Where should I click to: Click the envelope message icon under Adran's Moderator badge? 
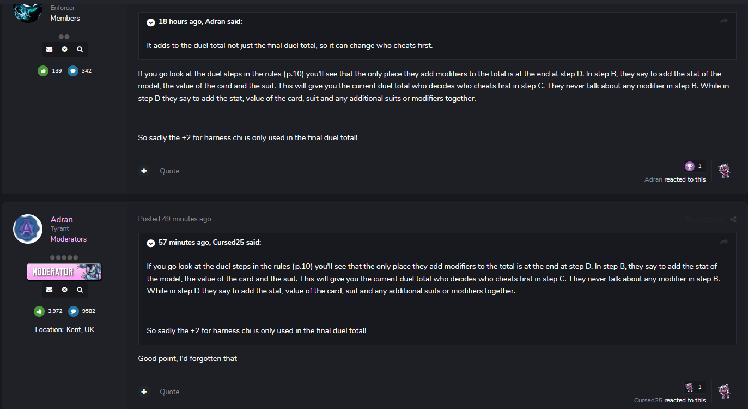tap(50, 290)
